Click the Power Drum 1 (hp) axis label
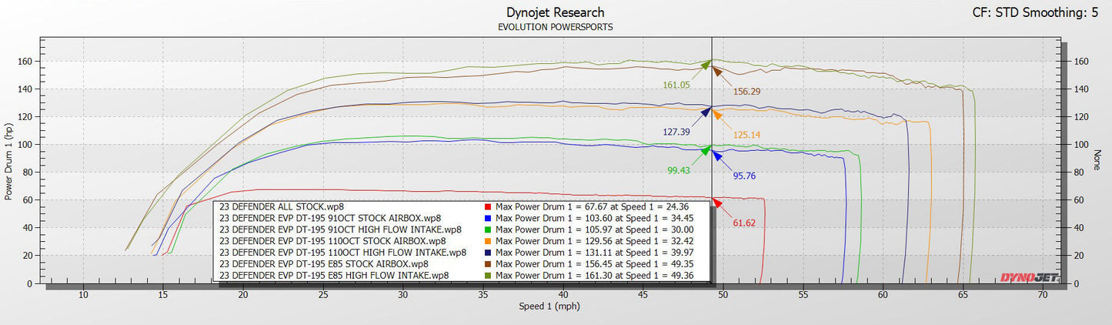 [x=8, y=161]
